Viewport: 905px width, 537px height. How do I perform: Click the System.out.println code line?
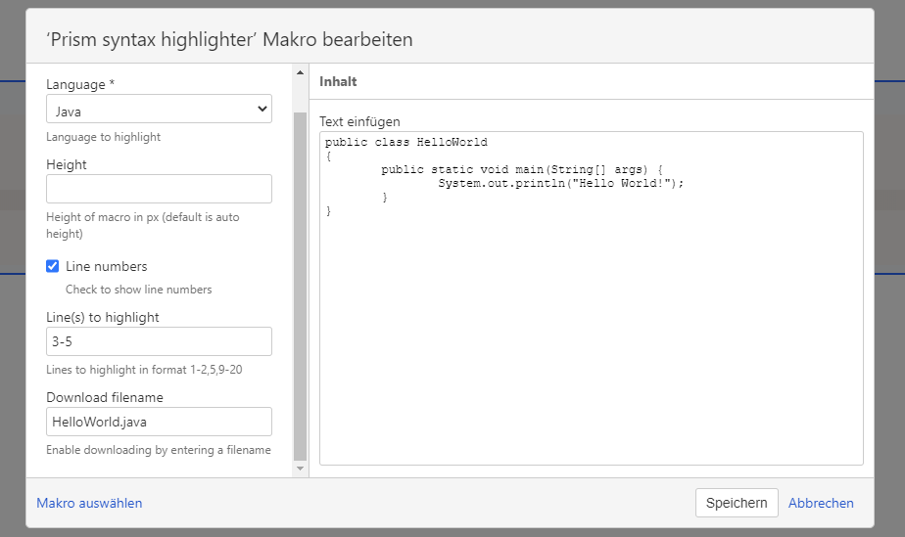pos(561,183)
